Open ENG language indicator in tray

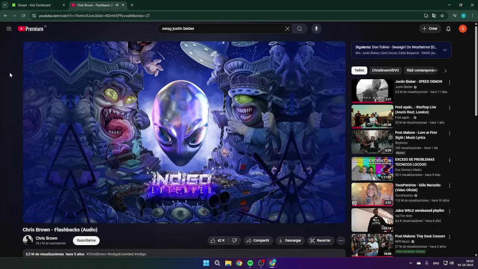pos(436,263)
